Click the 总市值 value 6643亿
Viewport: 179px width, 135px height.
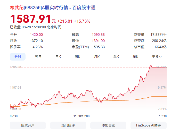pos(161,47)
